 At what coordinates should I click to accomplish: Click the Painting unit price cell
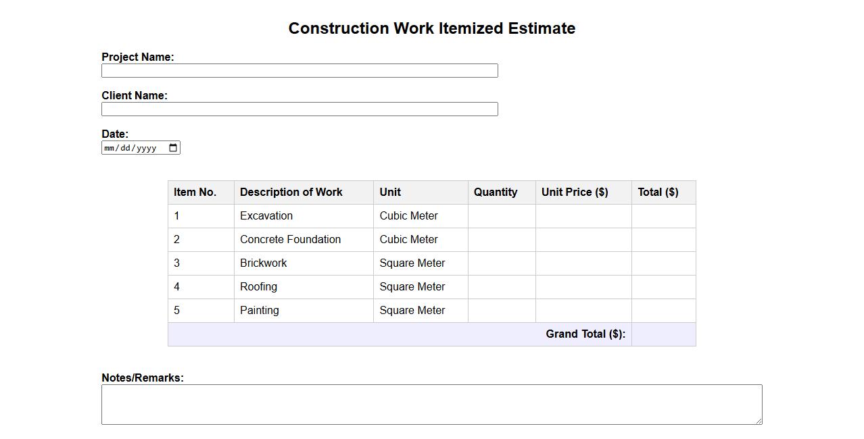[583, 311]
